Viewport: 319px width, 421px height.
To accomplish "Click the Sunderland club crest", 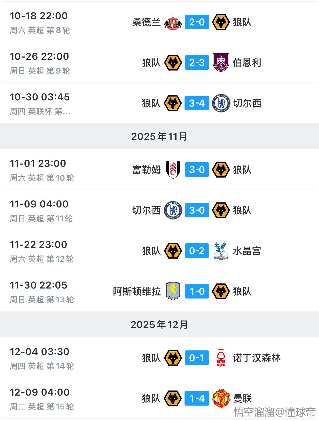I will [173, 22].
